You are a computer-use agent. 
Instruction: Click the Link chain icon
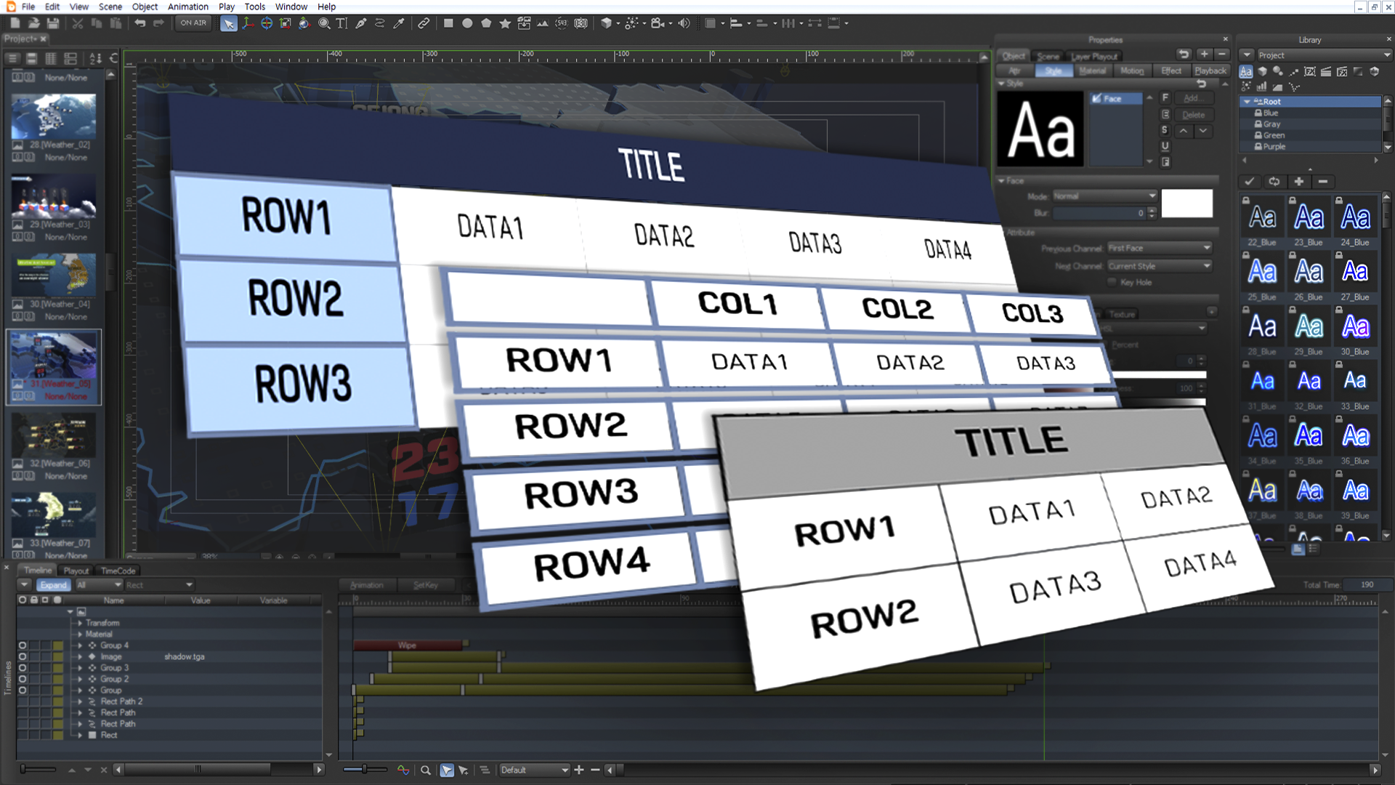[424, 23]
